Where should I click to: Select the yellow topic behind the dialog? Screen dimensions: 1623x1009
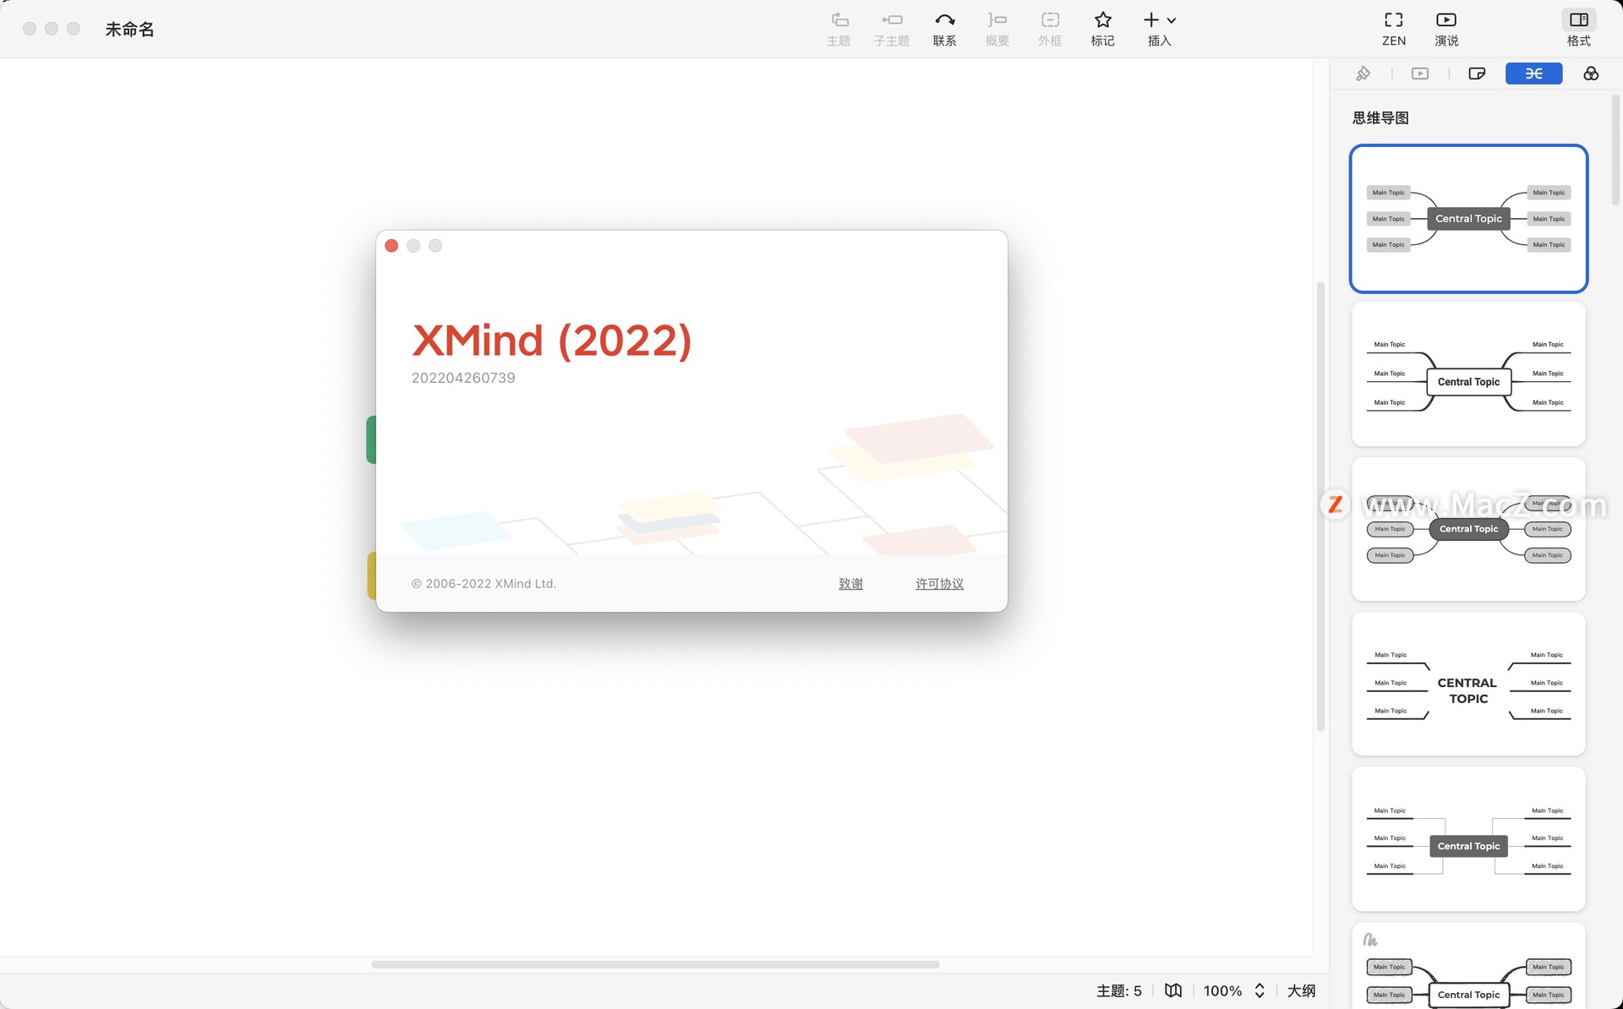coord(371,575)
